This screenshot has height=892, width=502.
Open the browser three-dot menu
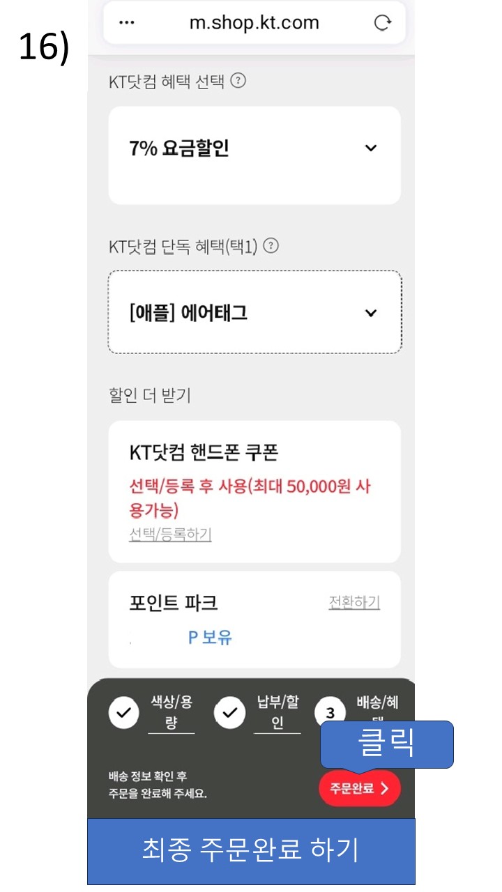click(126, 22)
